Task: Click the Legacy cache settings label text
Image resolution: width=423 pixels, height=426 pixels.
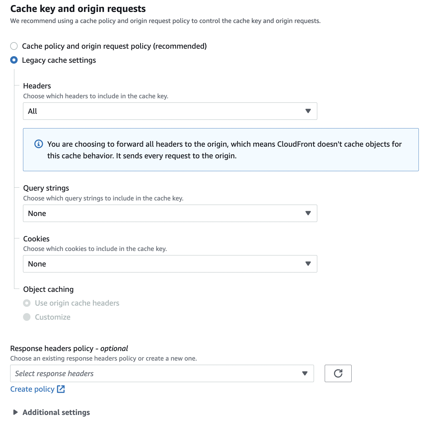Action: pos(59,60)
